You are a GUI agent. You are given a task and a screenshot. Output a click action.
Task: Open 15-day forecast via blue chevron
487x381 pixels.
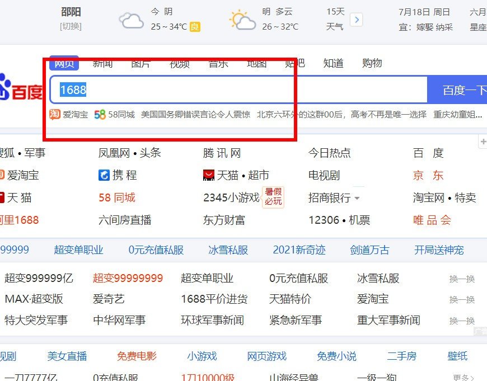pyautogui.click(x=357, y=18)
